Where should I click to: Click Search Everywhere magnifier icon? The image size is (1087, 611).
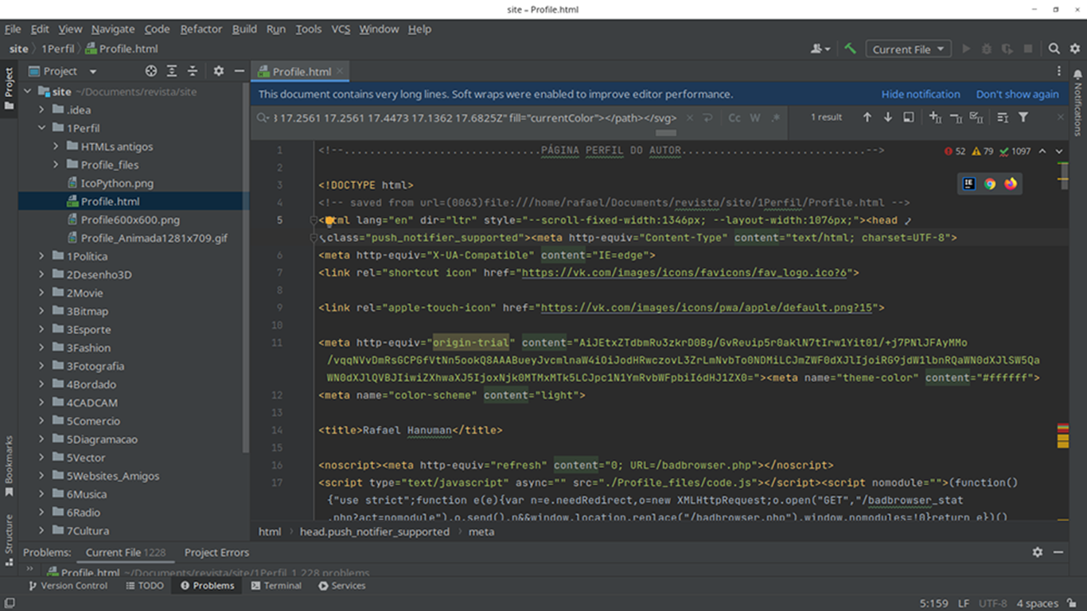pos(1054,49)
